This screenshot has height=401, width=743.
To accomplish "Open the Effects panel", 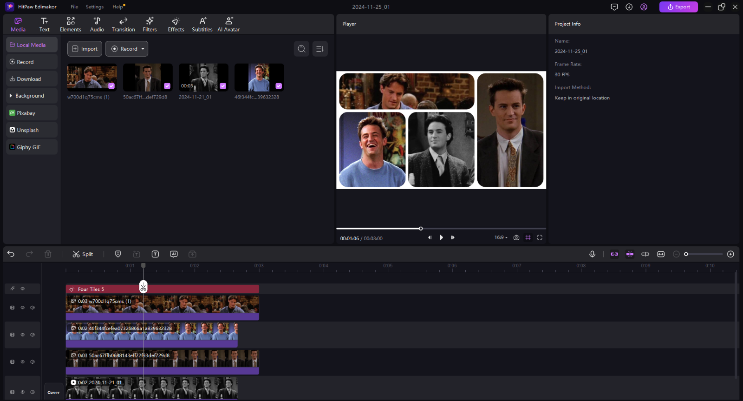I will coord(176,24).
